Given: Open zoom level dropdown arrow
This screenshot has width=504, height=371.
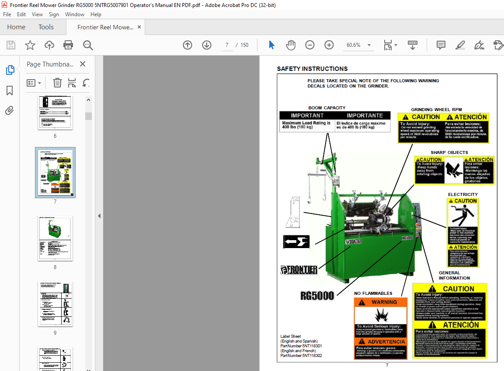Looking at the screenshot, I should point(369,45).
